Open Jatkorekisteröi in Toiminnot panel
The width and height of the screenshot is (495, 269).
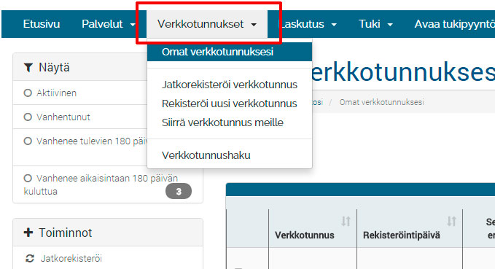point(71,259)
